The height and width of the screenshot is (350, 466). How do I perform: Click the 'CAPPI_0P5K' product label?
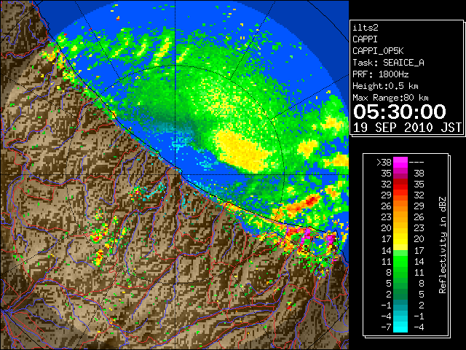pyautogui.click(x=378, y=51)
